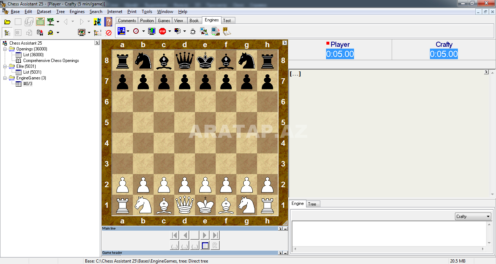
Task: Open the Tools menu
Action: pyautogui.click(x=147, y=12)
